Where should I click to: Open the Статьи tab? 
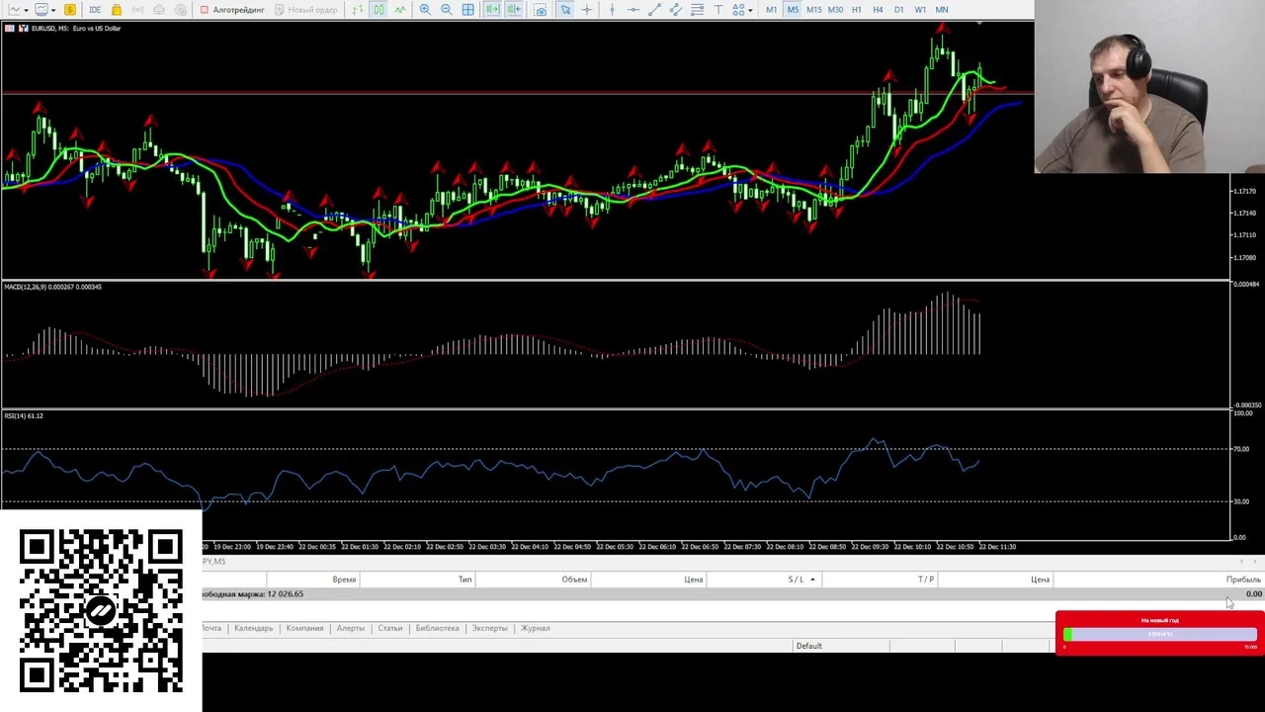(x=390, y=628)
